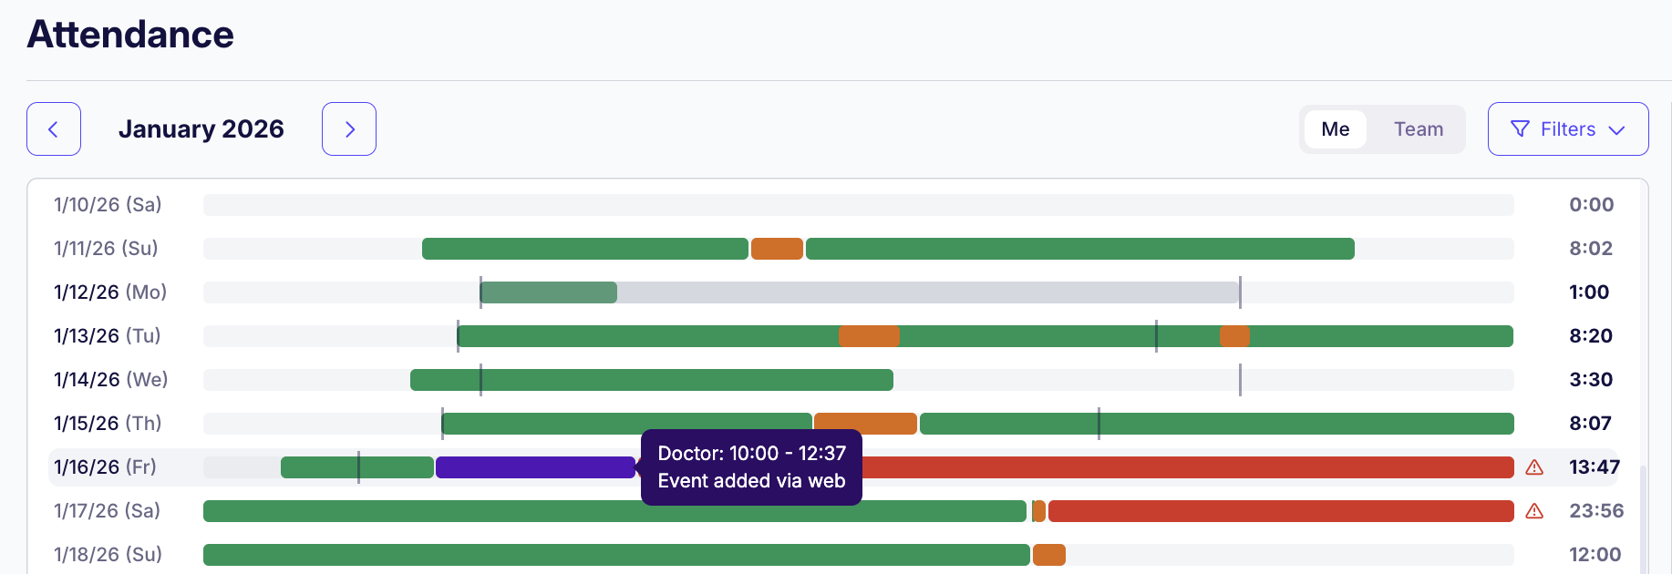
Task: Click first orange break on 1/13/26
Action: pos(869,336)
